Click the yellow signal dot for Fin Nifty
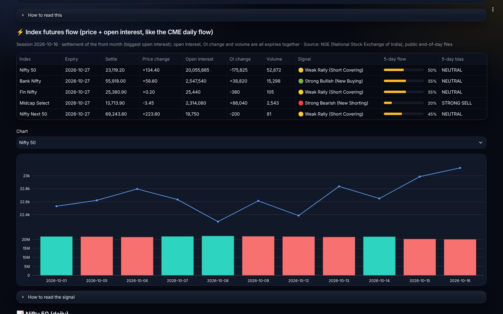The image size is (503, 314). 301,92
